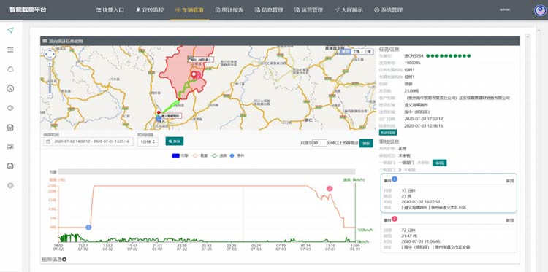Open the 统计报表 menu

tap(230, 9)
